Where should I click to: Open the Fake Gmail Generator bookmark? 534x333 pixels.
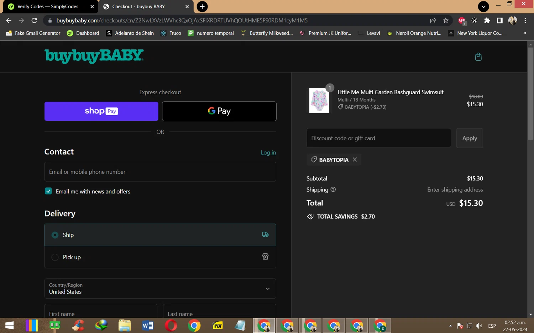click(x=33, y=33)
